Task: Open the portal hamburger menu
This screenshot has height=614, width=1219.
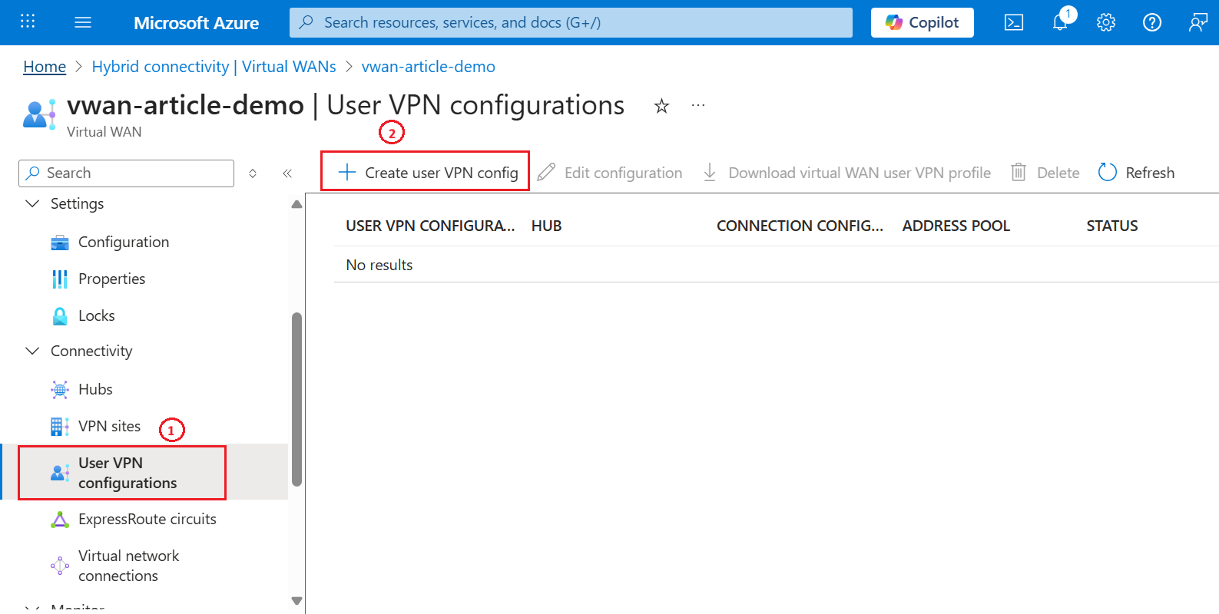Action: [83, 22]
